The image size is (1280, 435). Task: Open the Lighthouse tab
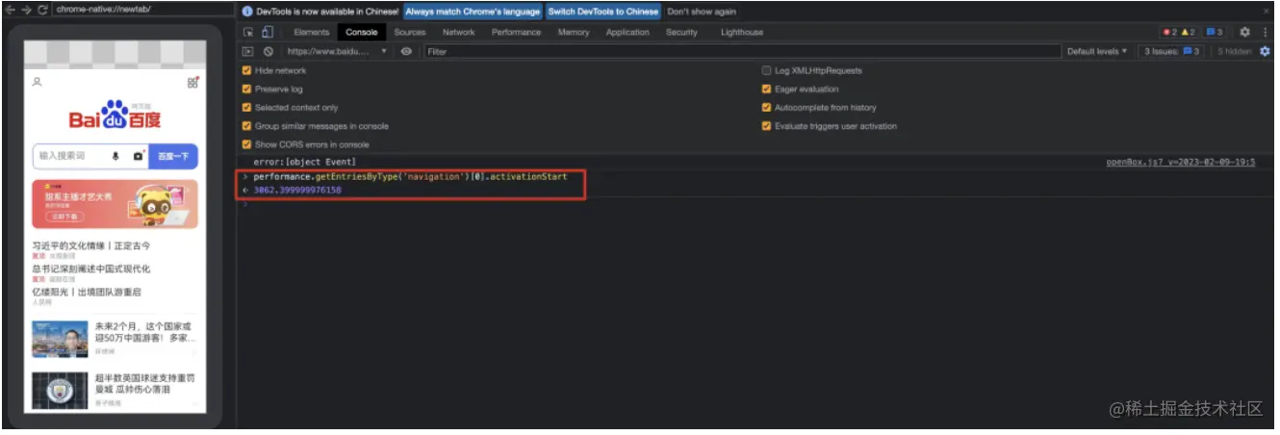(742, 32)
